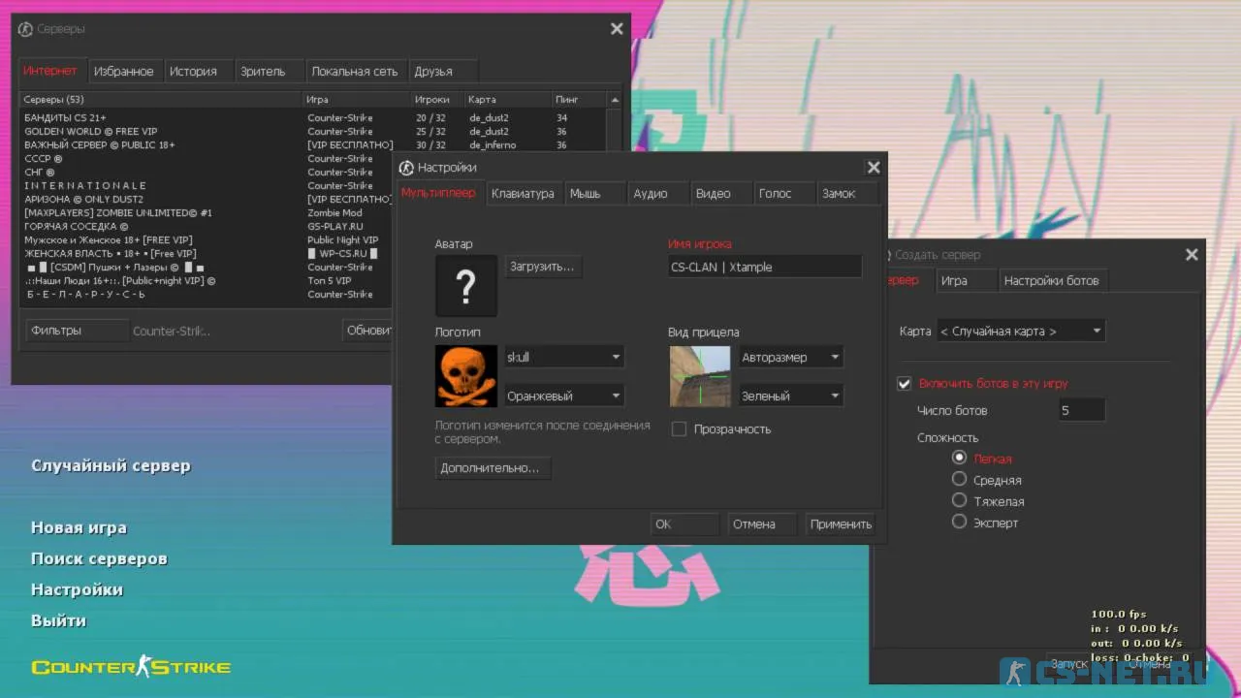Click the crosshair preview image
The width and height of the screenshot is (1241, 698).
[x=700, y=376]
